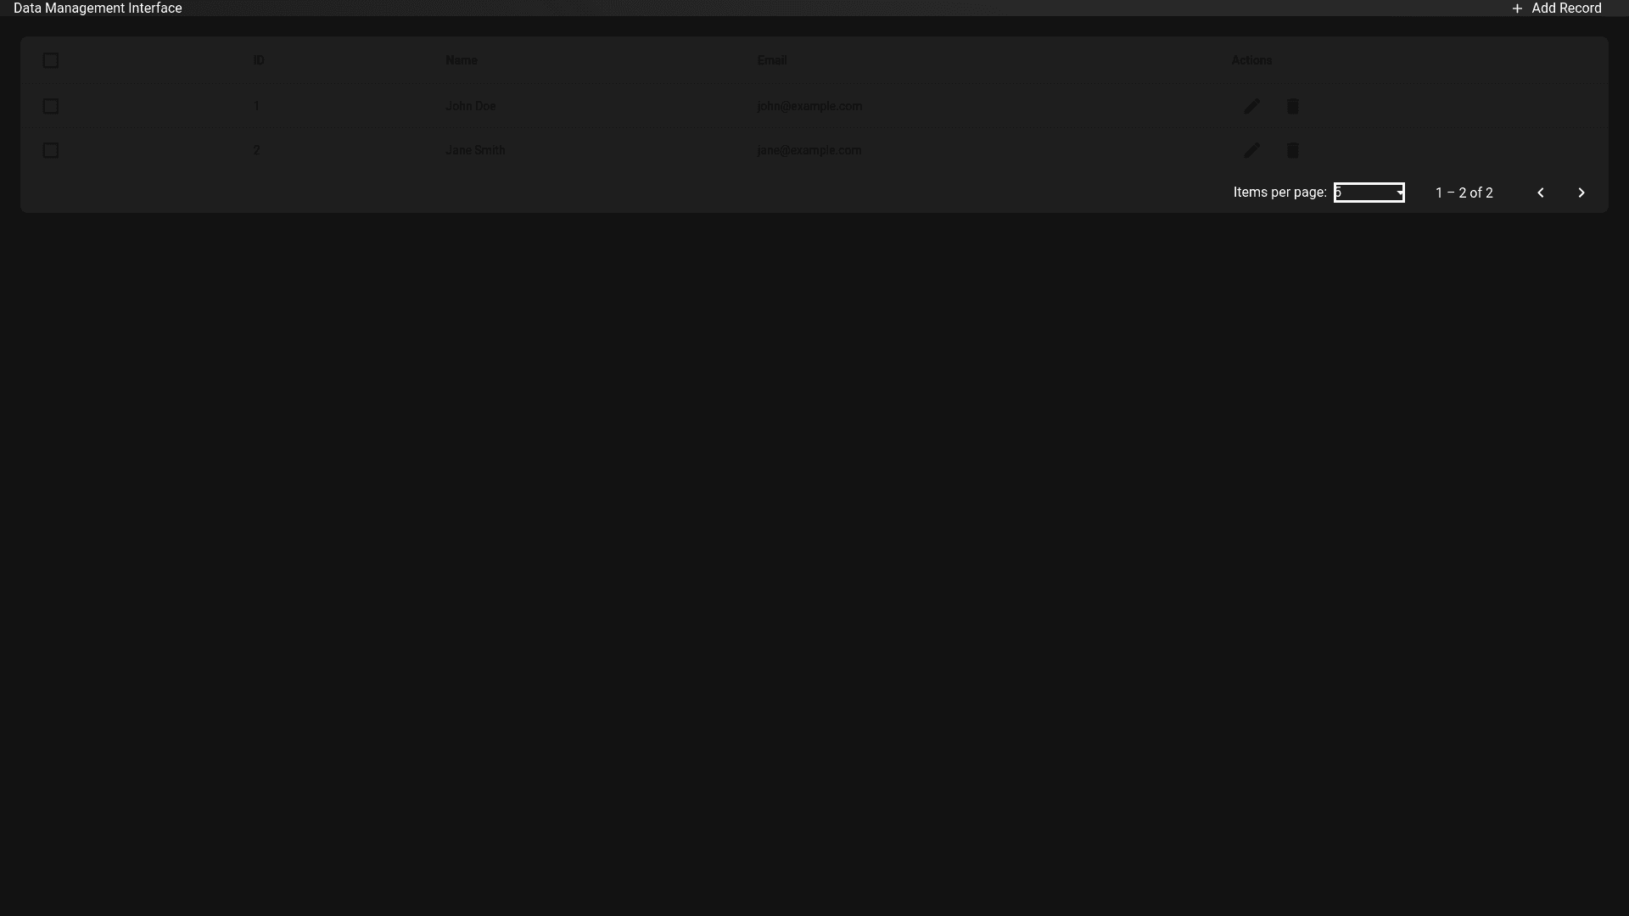Delete the Jane Smith record
1629x916 pixels.
coord(1292,150)
